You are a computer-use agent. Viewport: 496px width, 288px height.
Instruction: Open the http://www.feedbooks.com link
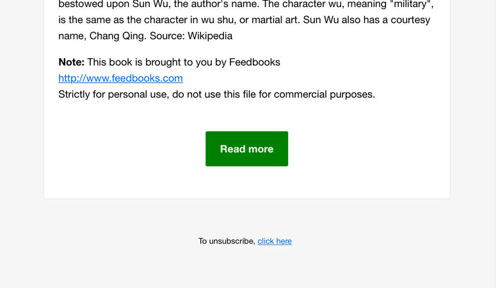pos(120,78)
